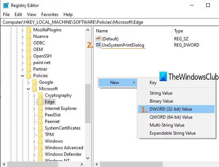
Task: Open the Edit menu
Action: click(18, 15)
